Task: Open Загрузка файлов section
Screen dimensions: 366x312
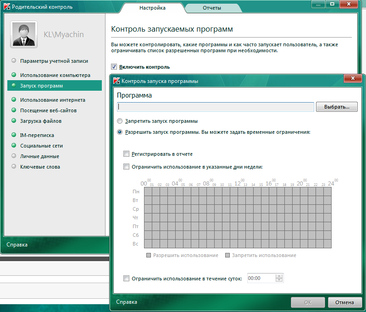Action: coord(41,121)
